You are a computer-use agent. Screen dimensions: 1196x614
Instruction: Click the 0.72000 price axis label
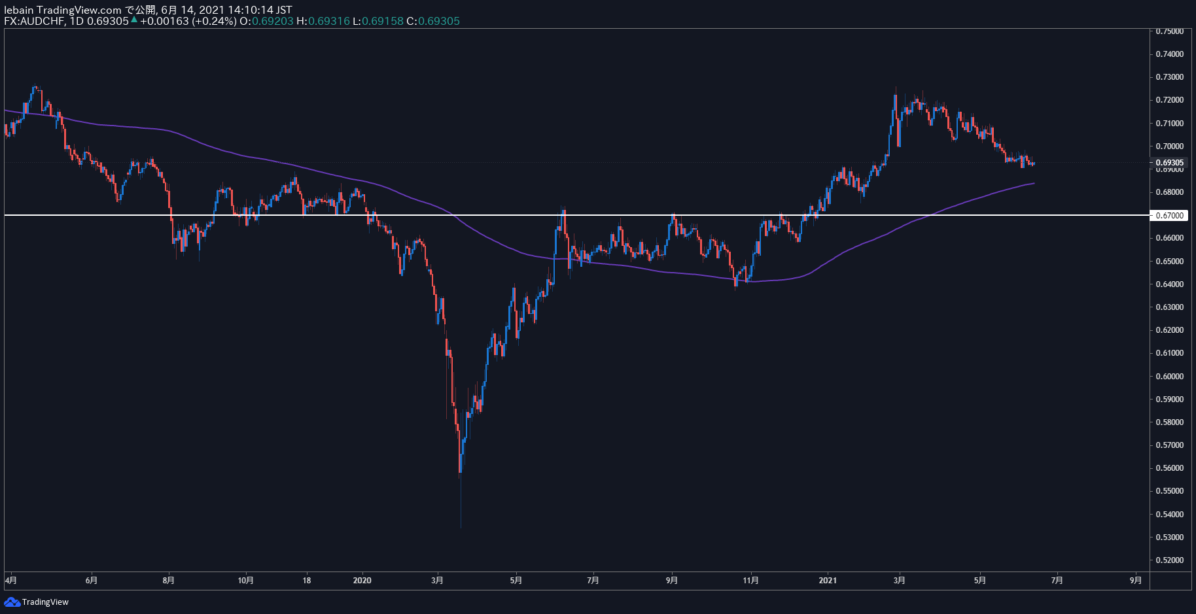point(1169,100)
